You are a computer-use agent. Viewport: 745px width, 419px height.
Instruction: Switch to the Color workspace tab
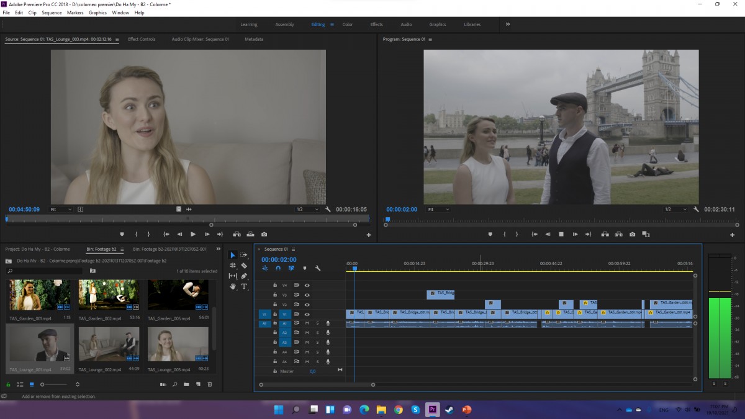(x=348, y=24)
